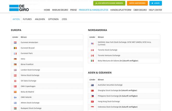This screenshot has height=111, width=172.
Task: Open the Optionen tab
Action: coord(53,19)
